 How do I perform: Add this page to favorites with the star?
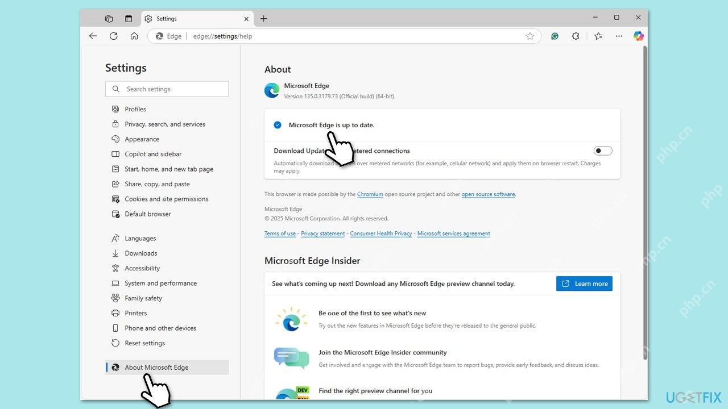point(530,36)
